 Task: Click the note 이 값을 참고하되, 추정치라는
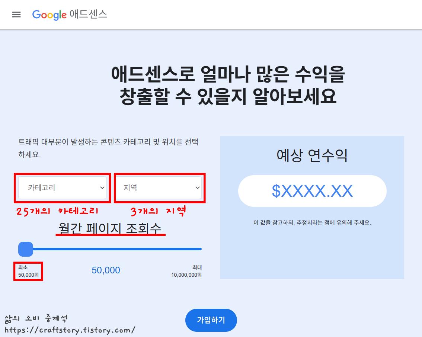tap(312, 222)
